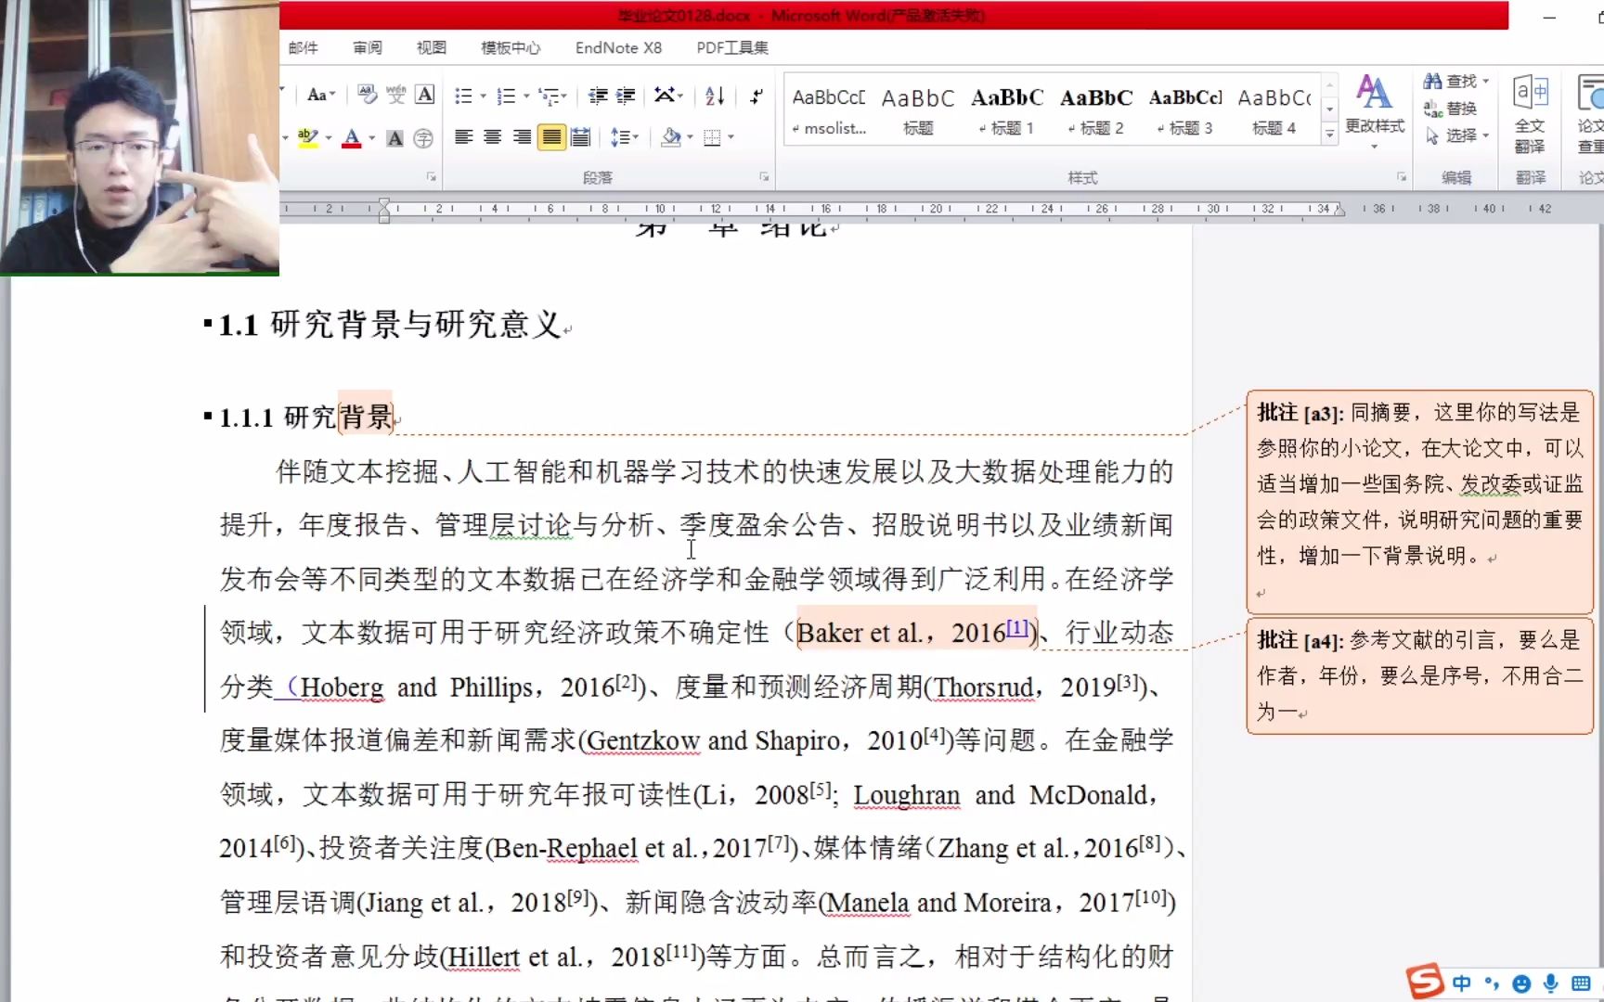Launch 全文翻译 full-text translation
Screen dimensions: 1604x1002
point(1530,111)
